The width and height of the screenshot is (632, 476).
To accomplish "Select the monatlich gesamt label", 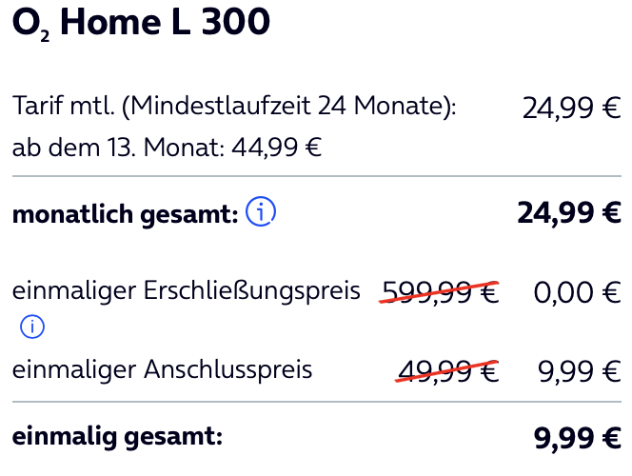I will tap(125, 214).
